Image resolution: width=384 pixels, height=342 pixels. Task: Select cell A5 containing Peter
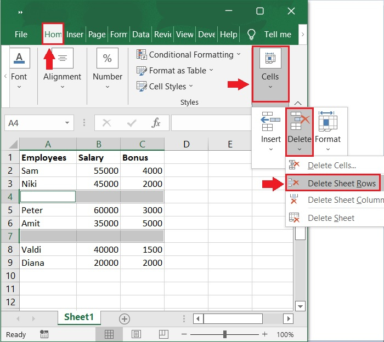pyautogui.click(x=48, y=210)
